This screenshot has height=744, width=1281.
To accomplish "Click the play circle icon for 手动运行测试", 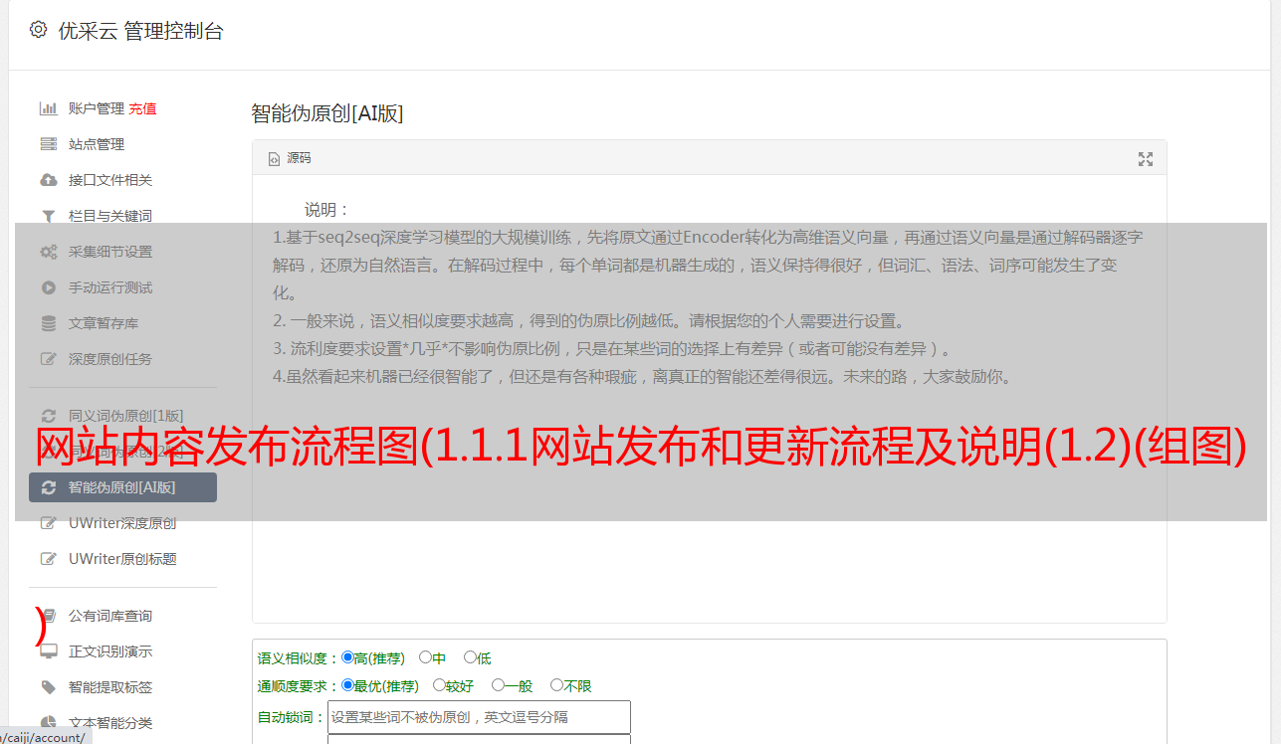I will [48, 287].
